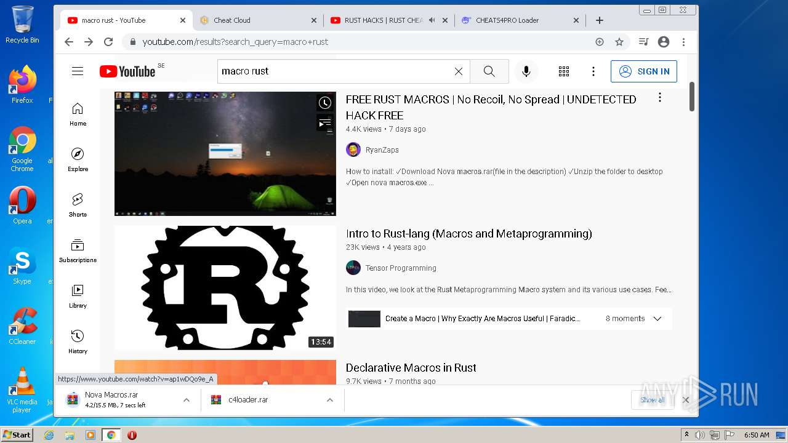Go to YouTube home via logo
This screenshot has width=788, height=443.
pyautogui.click(x=127, y=71)
